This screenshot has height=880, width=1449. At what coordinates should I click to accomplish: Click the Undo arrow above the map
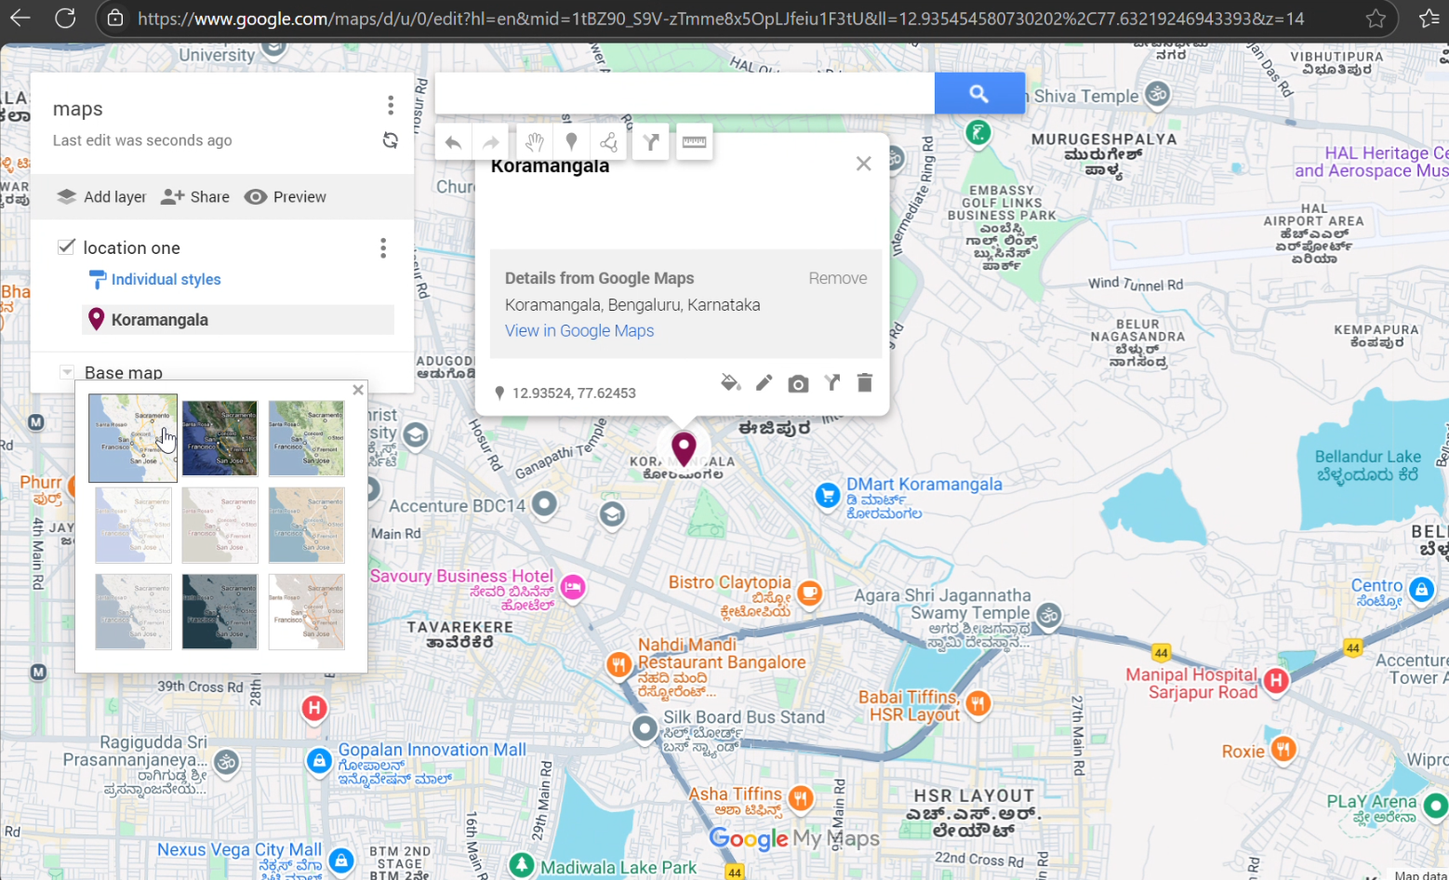click(x=453, y=141)
